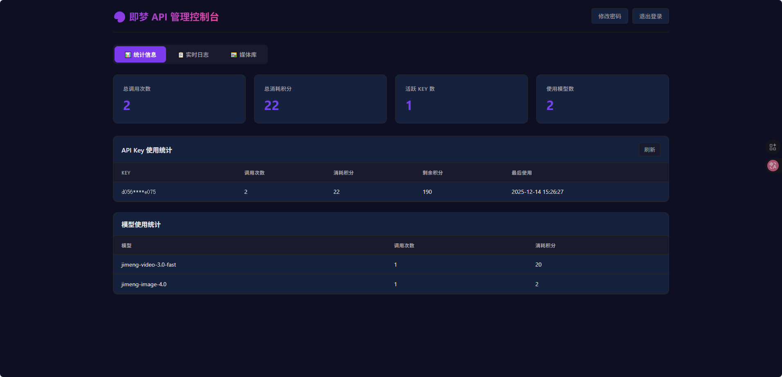Click the 修改密码 button
This screenshot has height=377, width=782.
(x=609, y=16)
